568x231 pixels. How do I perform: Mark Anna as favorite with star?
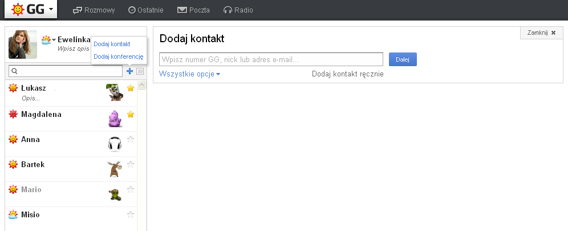131,139
